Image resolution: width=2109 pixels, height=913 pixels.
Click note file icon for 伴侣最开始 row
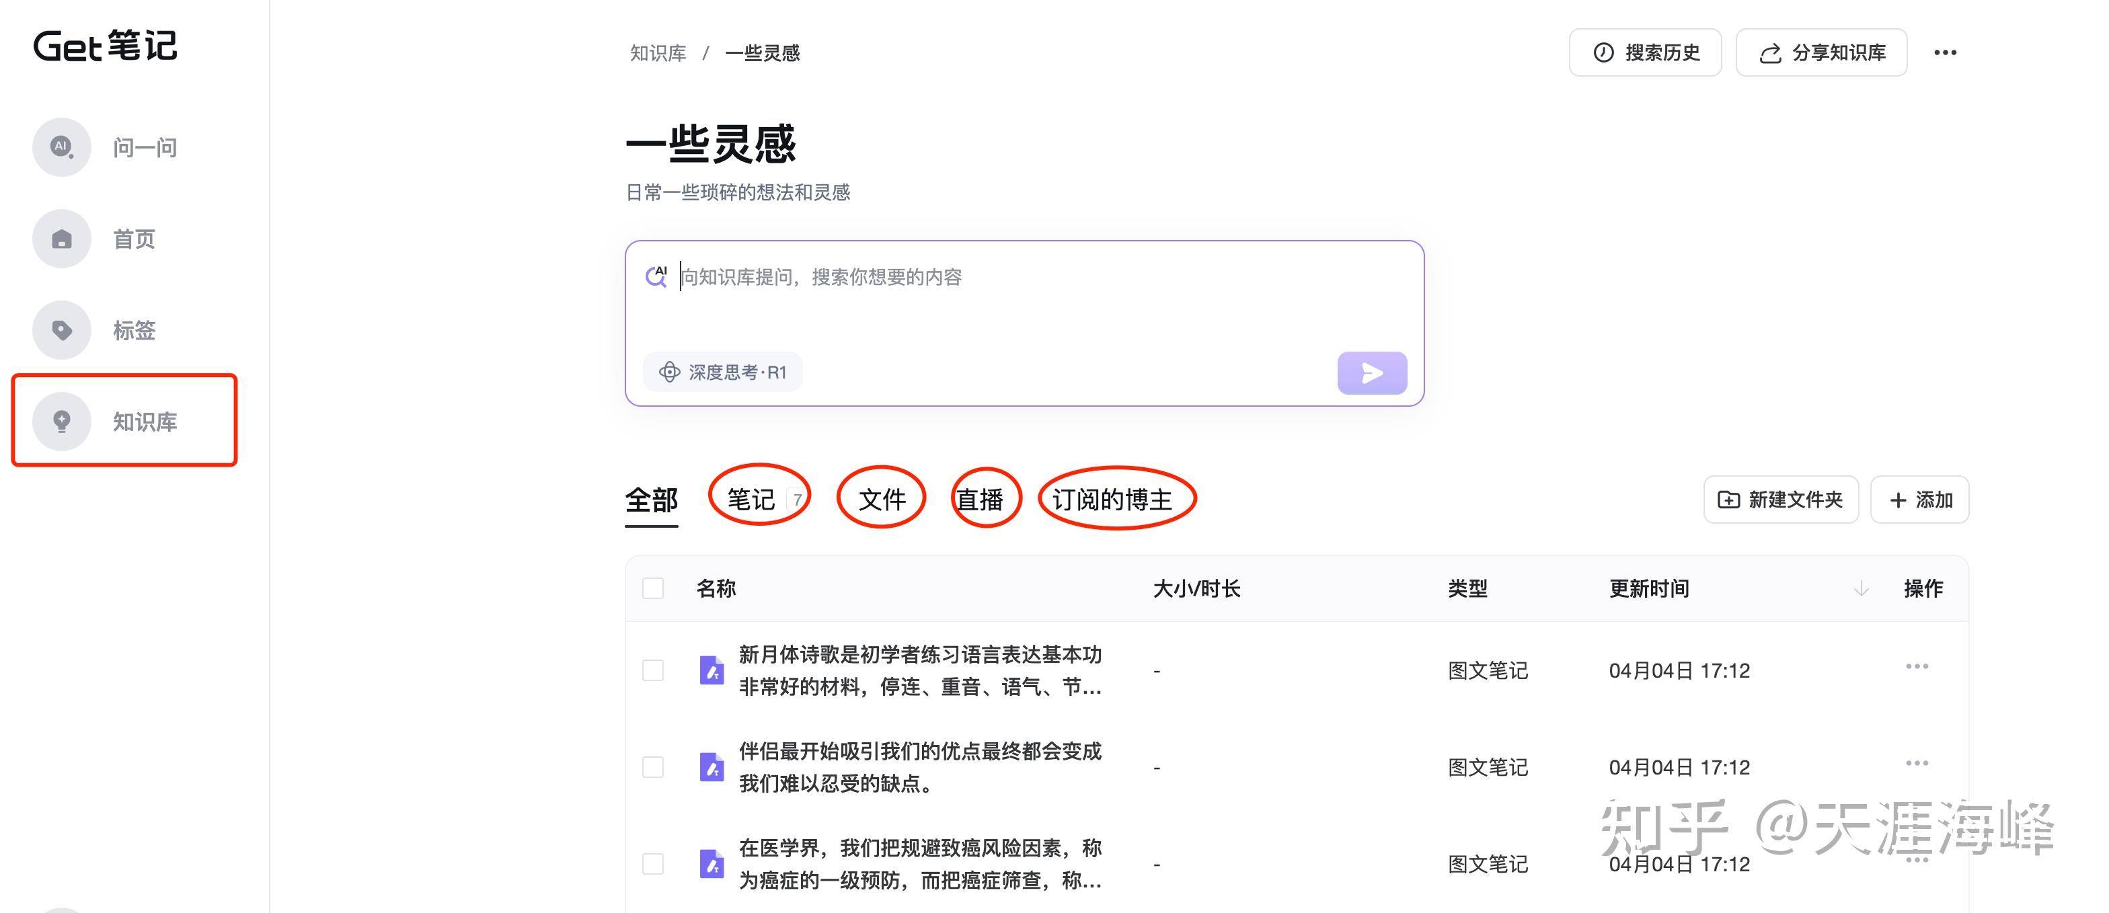pyautogui.click(x=712, y=767)
